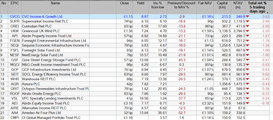Click red down arrow in AEI row
273x120 pixels.
(x=247, y=103)
